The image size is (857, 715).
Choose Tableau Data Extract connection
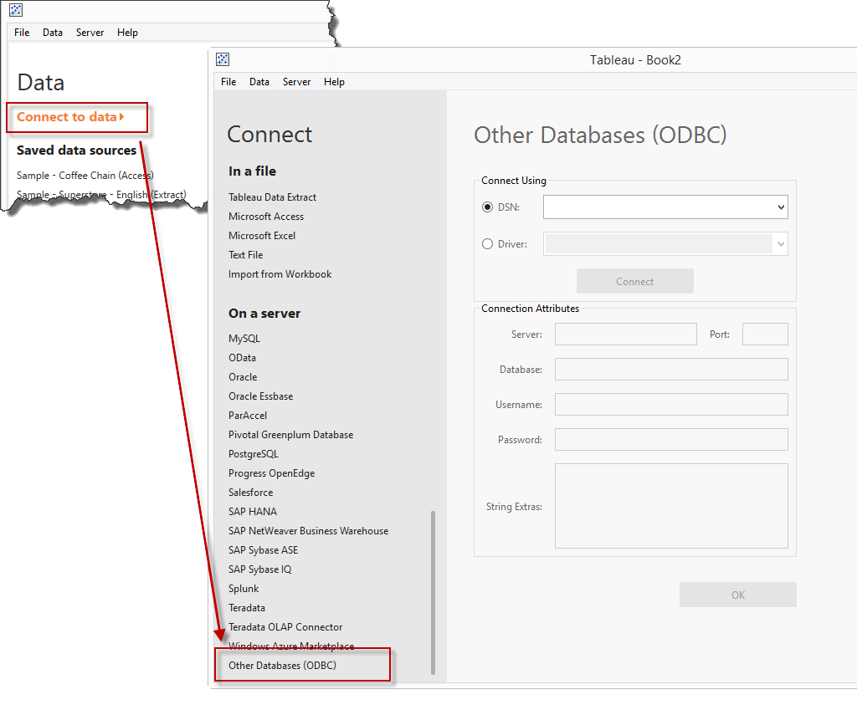(272, 197)
